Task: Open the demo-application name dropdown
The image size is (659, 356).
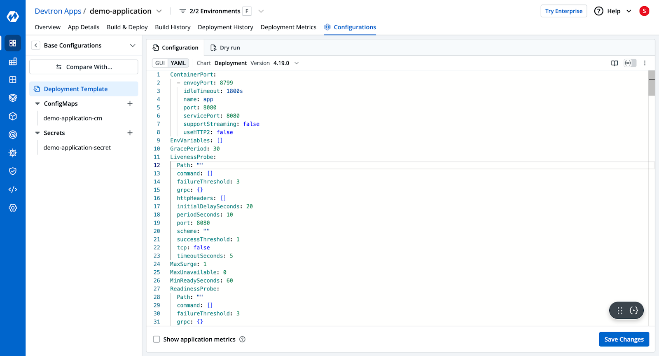Action: tap(159, 11)
